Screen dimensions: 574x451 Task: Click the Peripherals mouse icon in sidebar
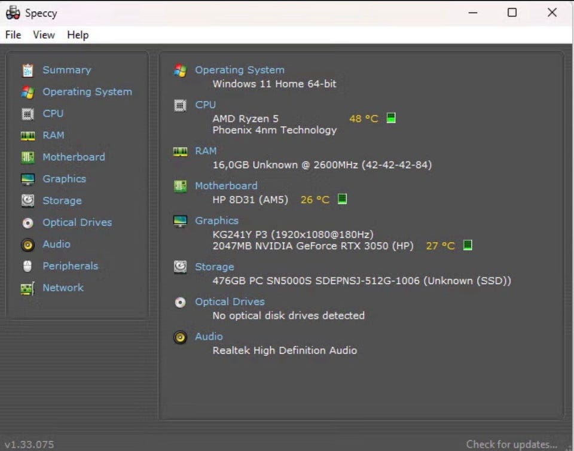pyautogui.click(x=28, y=266)
